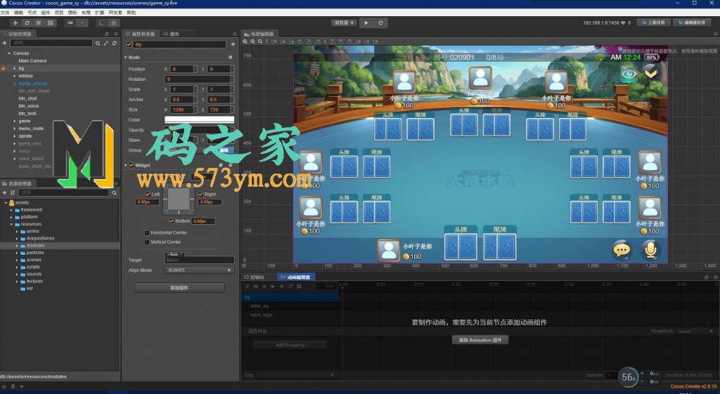Expand the game node
This screenshot has height=394, width=720.
coord(14,121)
